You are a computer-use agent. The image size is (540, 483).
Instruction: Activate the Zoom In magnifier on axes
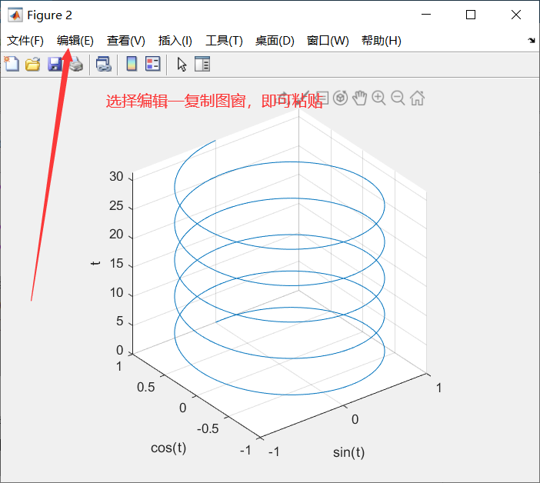coord(378,98)
